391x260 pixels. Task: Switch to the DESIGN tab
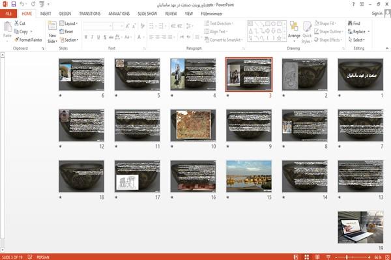tap(65, 14)
